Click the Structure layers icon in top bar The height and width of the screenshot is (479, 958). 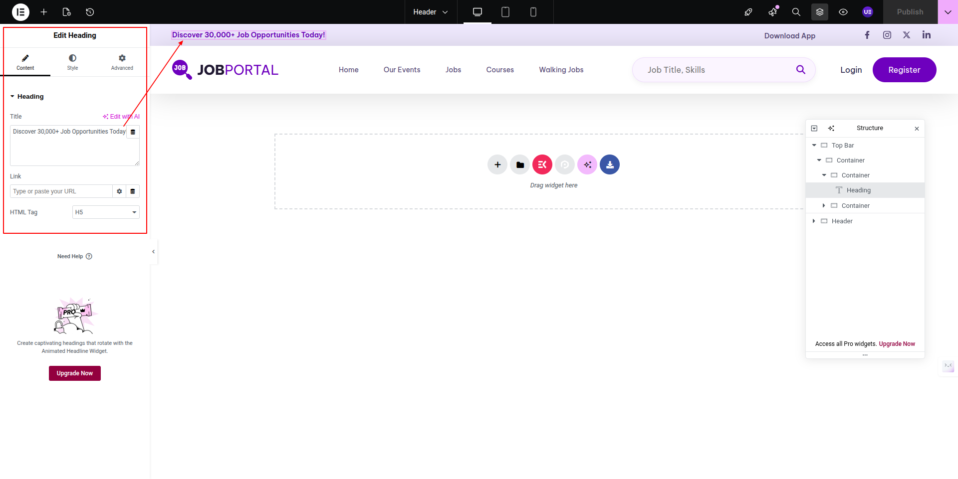(819, 12)
